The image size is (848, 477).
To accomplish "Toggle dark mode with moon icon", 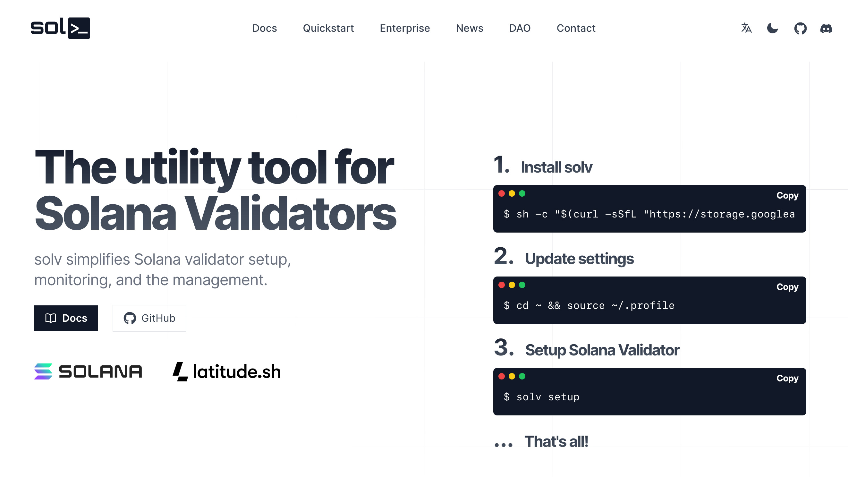I will 772,28.
